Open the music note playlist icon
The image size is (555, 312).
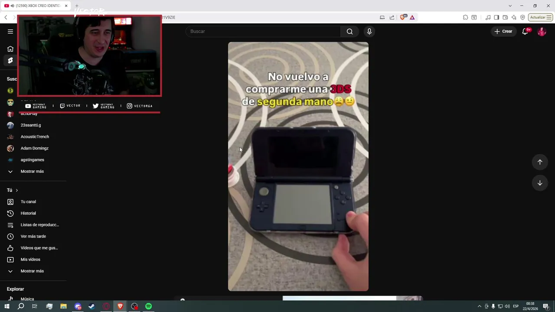point(488,17)
